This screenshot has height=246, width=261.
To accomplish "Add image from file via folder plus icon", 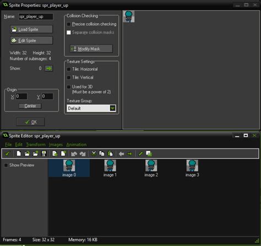I will coord(35,153).
